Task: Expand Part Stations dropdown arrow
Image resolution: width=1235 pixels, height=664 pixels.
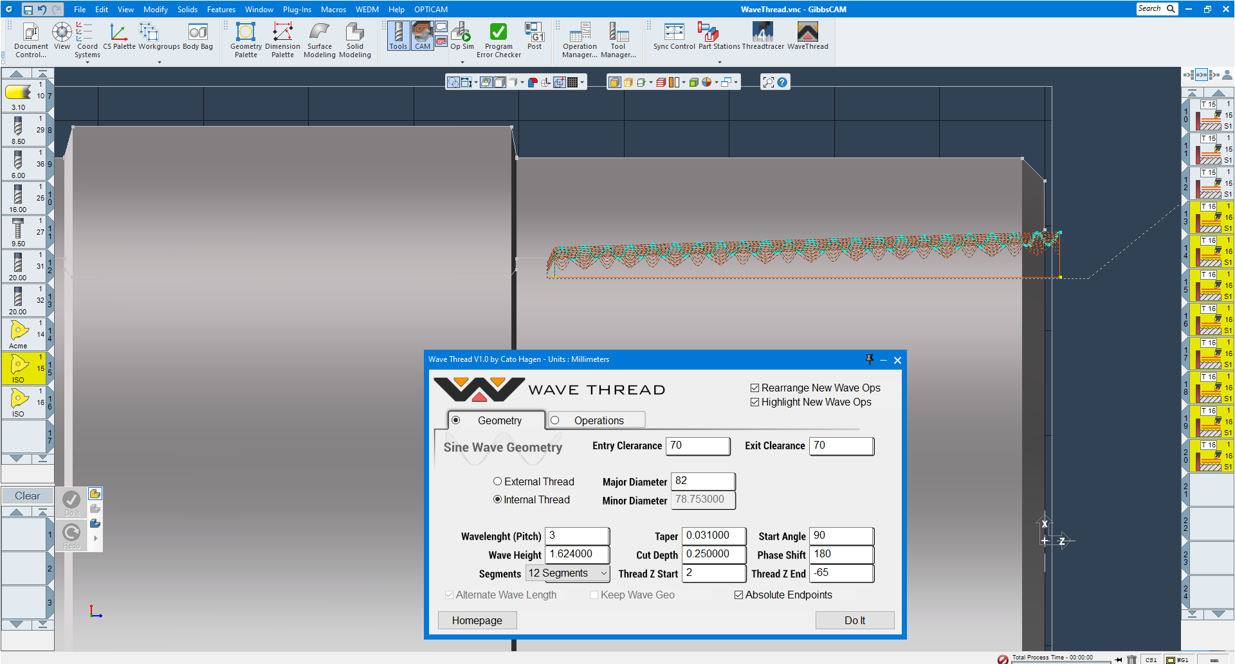Action: pos(719,62)
